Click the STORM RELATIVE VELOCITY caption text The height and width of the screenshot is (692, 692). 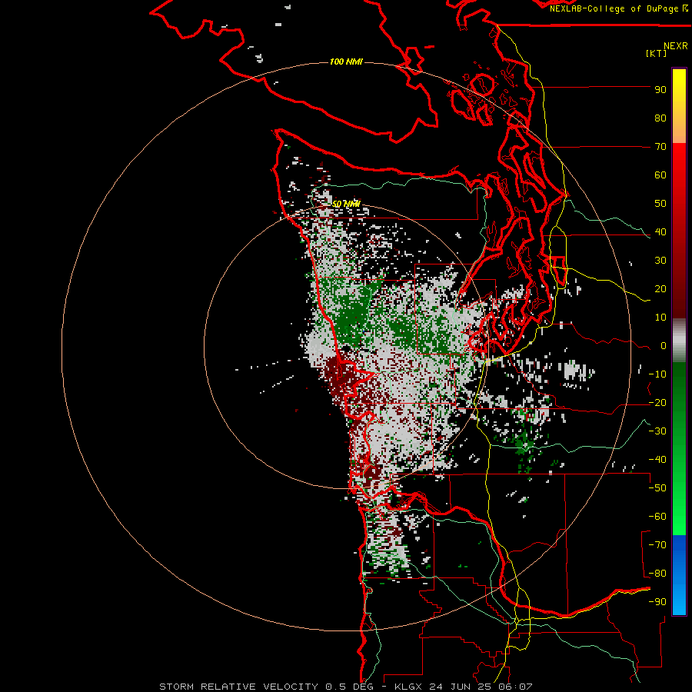pyautogui.click(x=238, y=687)
